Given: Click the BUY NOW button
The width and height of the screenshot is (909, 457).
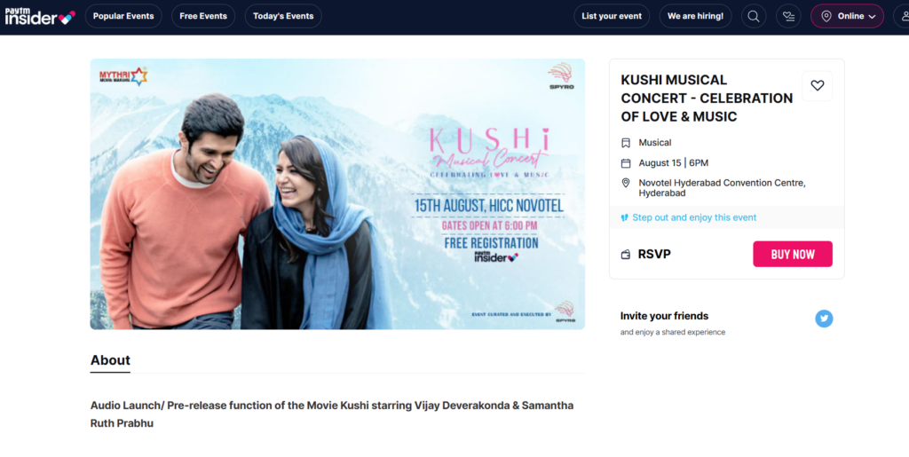Looking at the screenshot, I should point(793,255).
